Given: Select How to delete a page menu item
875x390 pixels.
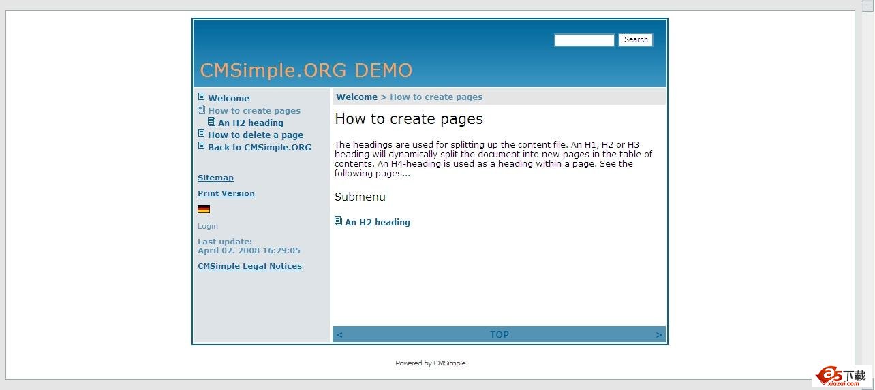Looking at the screenshot, I should 256,135.
